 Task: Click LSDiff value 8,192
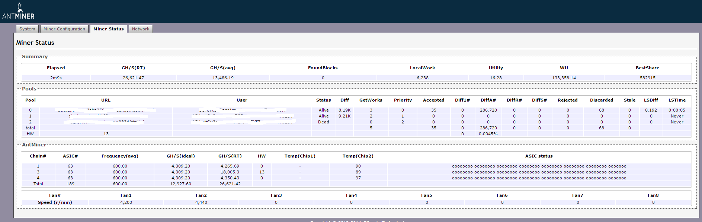tap(651, 110)
